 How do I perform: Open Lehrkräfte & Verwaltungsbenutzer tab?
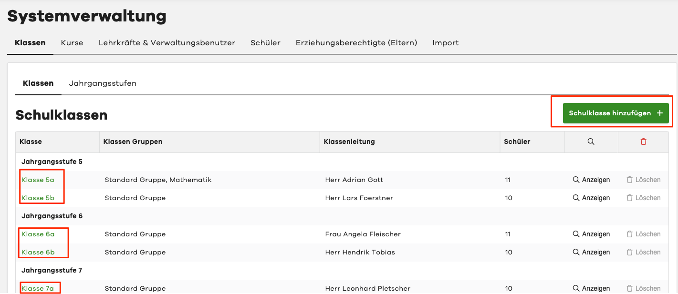(x=167, y=42)
